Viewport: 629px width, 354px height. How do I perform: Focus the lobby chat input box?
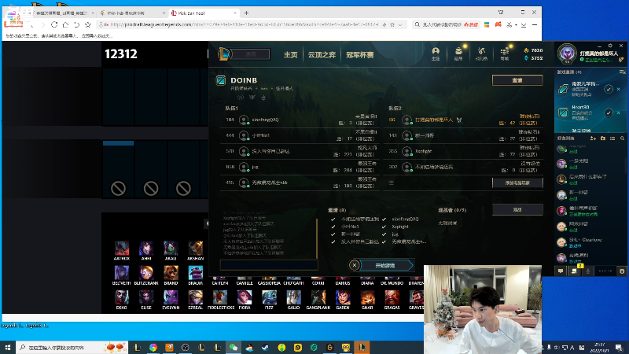click(x=269, y=264)
